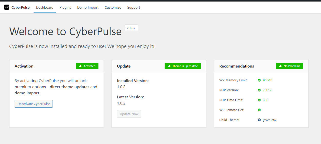Click the installed and ready to use subtitle
The height and width of the screenshot is (144, 321).
(x=82, y=46)
